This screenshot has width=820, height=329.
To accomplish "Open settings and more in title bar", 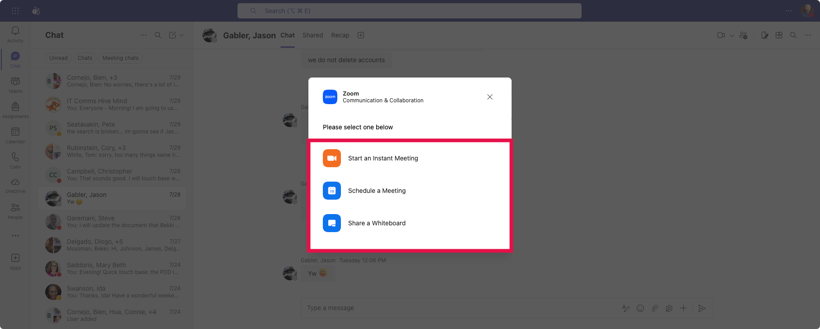I will [789, 11].
